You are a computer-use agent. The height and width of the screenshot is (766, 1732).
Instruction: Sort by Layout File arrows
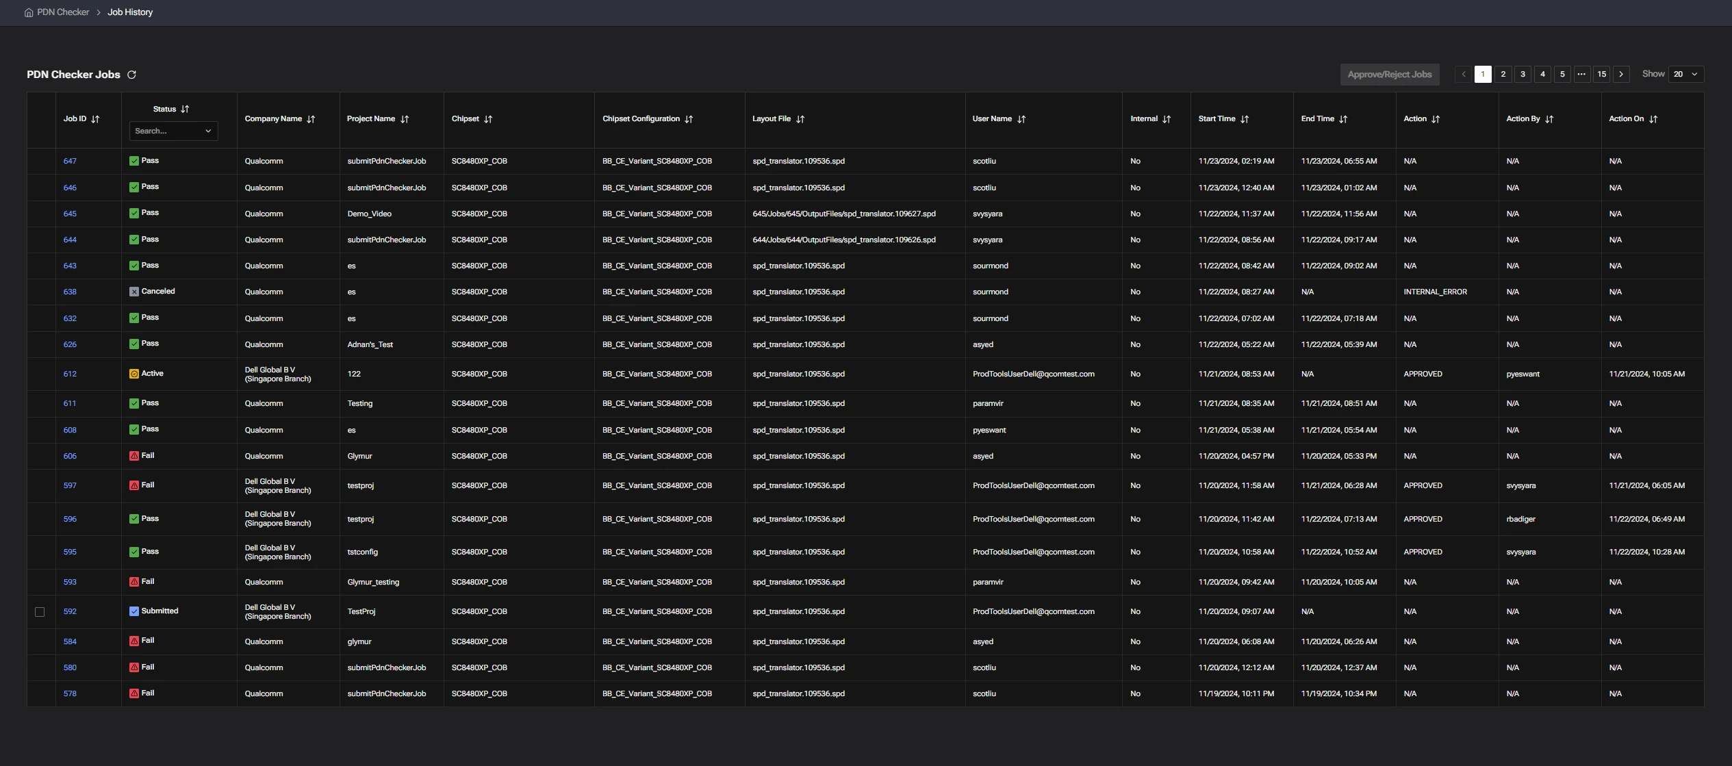pos(800,119)
